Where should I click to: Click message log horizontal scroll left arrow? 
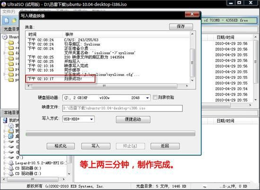[x=29, y=86]
